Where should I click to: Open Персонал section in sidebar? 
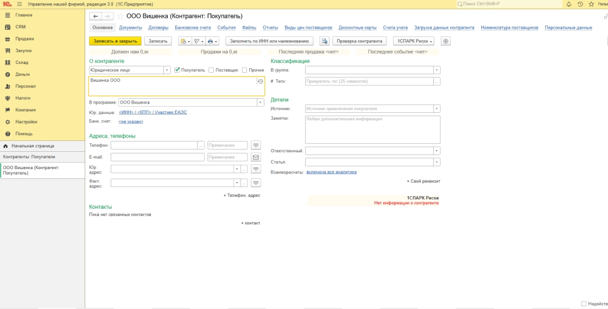coord(42,86)
